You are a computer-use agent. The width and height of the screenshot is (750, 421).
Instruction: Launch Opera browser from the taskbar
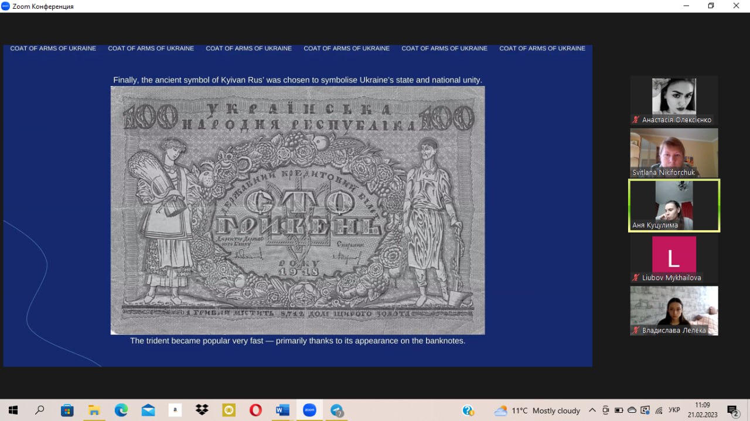tap(255, 410)
